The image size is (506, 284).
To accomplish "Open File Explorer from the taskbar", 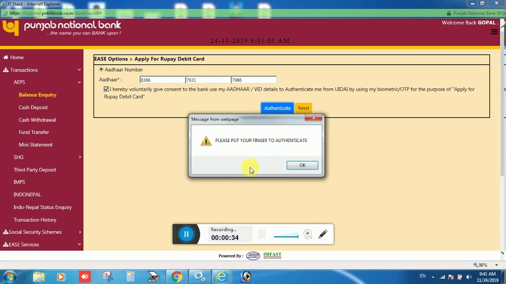I will 39,277.
